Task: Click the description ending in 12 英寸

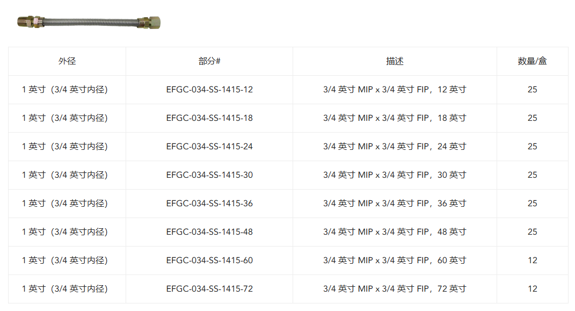Action: [x=395, y=90]
